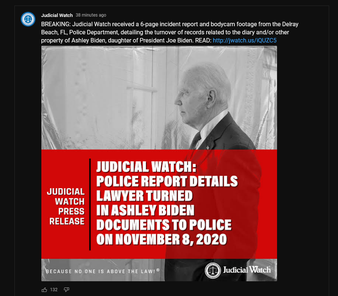View the 132 likes count
Viewport: 338px width, 296px height.
click(x=54, y=290)
